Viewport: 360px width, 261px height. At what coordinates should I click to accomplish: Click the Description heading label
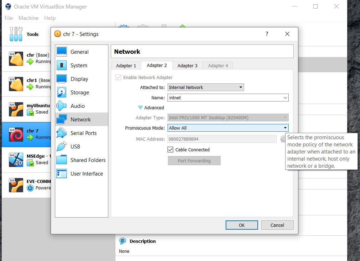coord(143,241)
